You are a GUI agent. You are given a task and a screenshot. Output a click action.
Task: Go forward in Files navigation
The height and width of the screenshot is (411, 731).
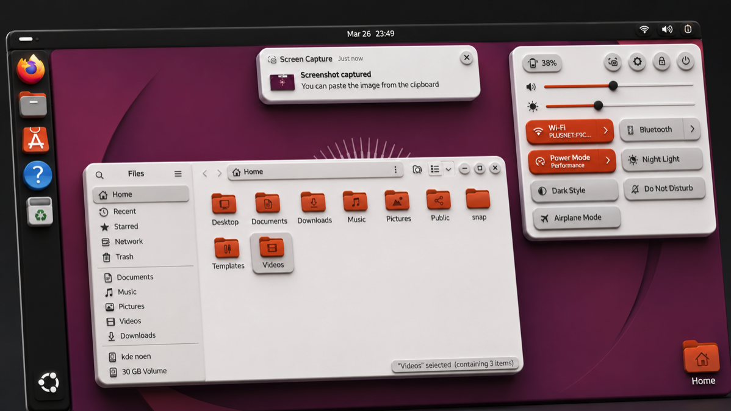pyautogui.click(x=219, y=173)
